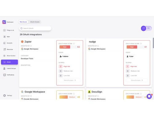Click the OAuth icon in sidebar
The image size is (154, 116).
coord(4,62)
